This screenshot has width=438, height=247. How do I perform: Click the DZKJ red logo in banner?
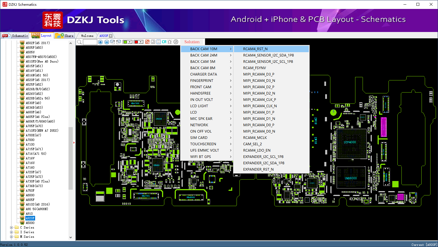point(52,20)
